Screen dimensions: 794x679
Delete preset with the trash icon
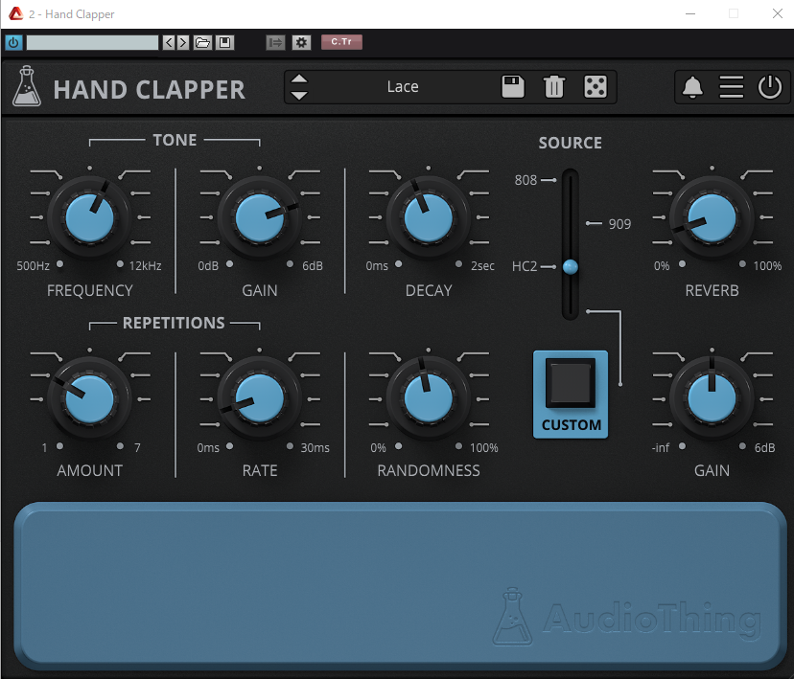554,86
